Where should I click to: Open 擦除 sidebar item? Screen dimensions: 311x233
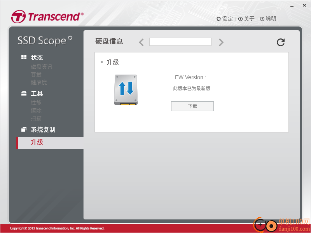(x=36, y=111)
